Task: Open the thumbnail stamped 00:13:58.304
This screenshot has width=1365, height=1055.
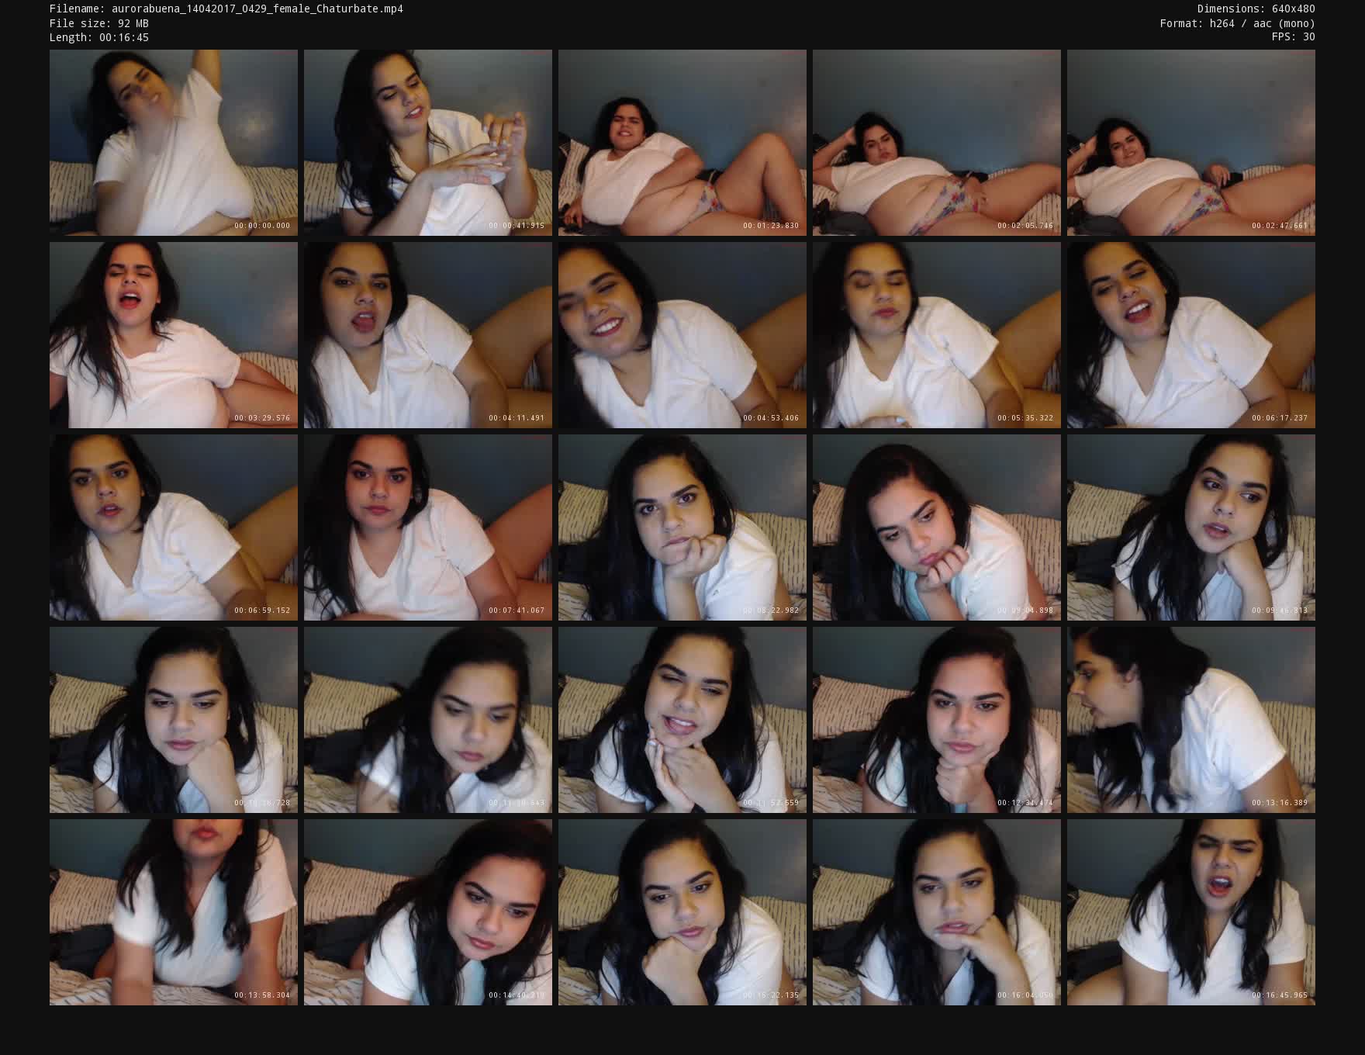Action: (173, 912)
